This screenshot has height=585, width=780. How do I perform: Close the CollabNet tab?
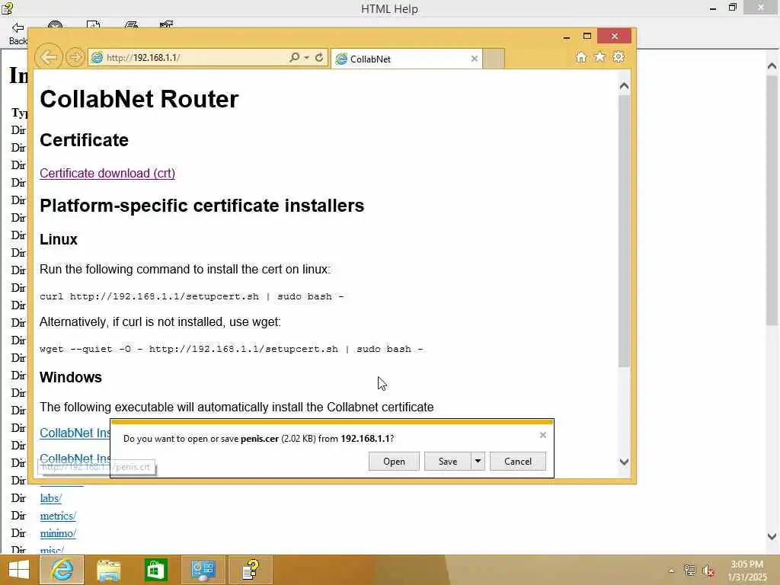tap(474, 59)
